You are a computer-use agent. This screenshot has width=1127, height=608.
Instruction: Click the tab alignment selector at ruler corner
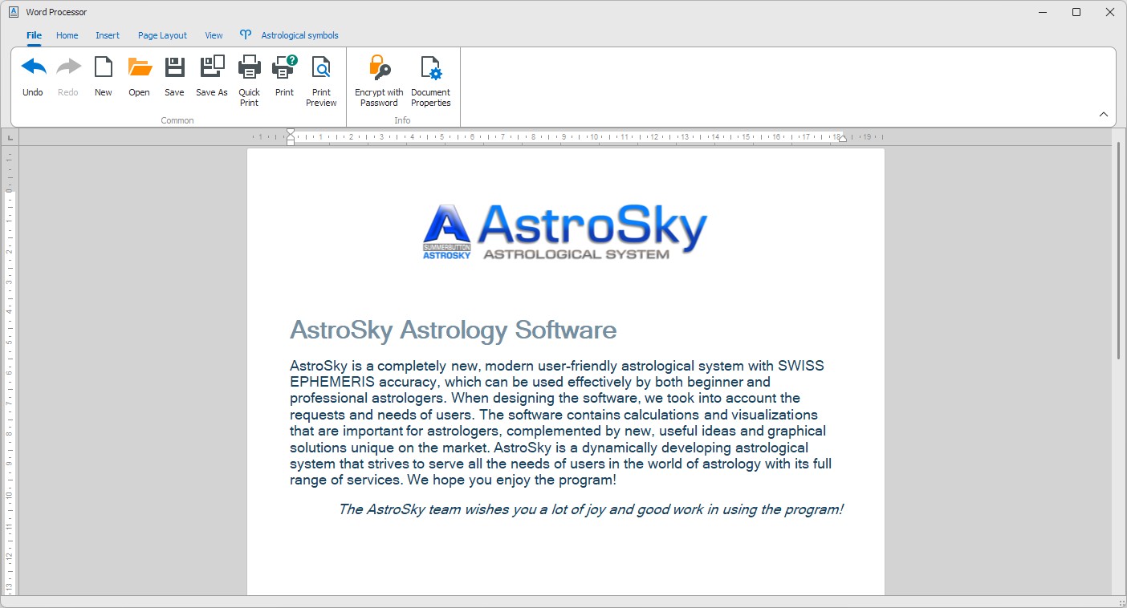[x=10, y=138]
